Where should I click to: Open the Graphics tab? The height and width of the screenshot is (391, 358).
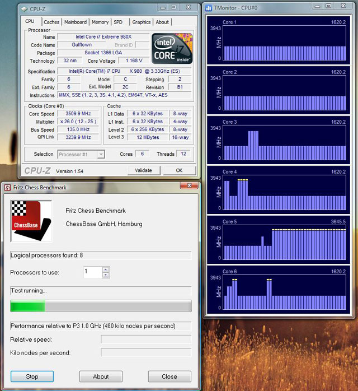click(x=142, y=22)
